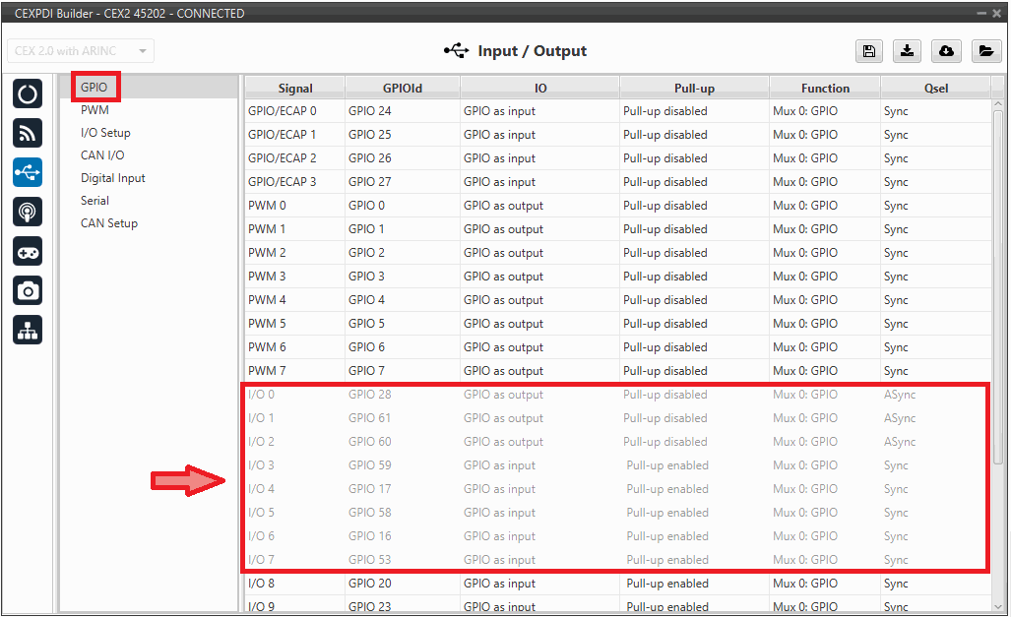
Task: Expand the CEX 2.0 with ARINC dropdown
Action: click(81, 51)
